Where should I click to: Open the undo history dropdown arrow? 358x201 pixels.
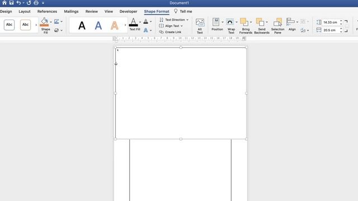(x=23, y=3)
